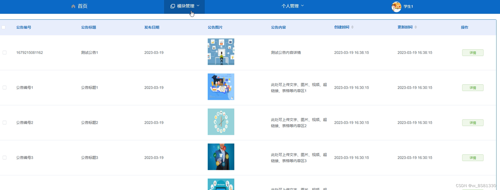Click the 公告编号2 cell
500x190 pixels.
pos(25,122)
